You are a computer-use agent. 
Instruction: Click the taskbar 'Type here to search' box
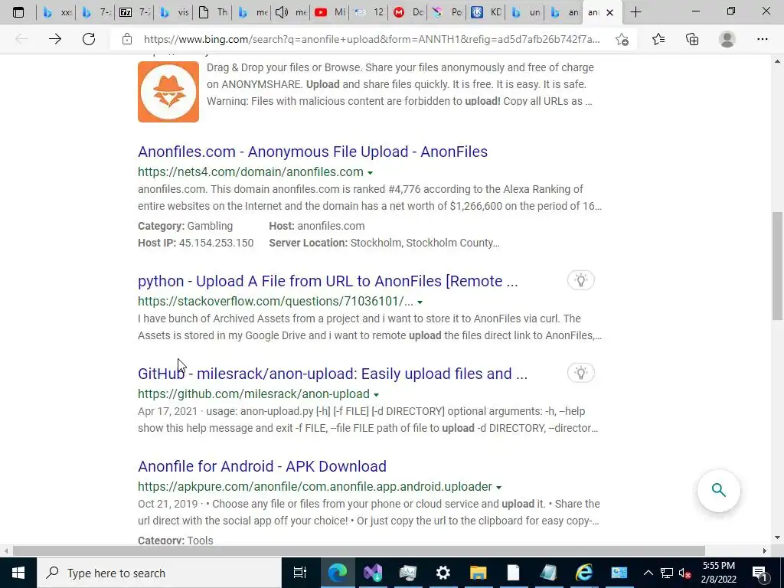coord(159,573)
